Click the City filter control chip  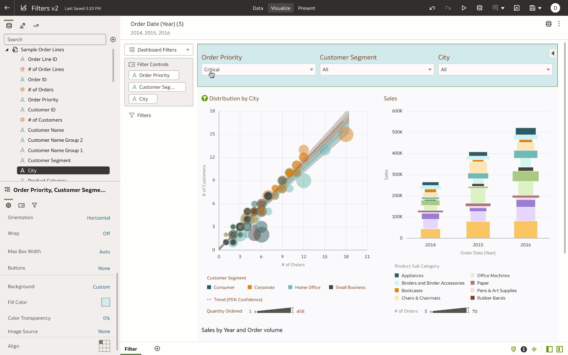143,99
